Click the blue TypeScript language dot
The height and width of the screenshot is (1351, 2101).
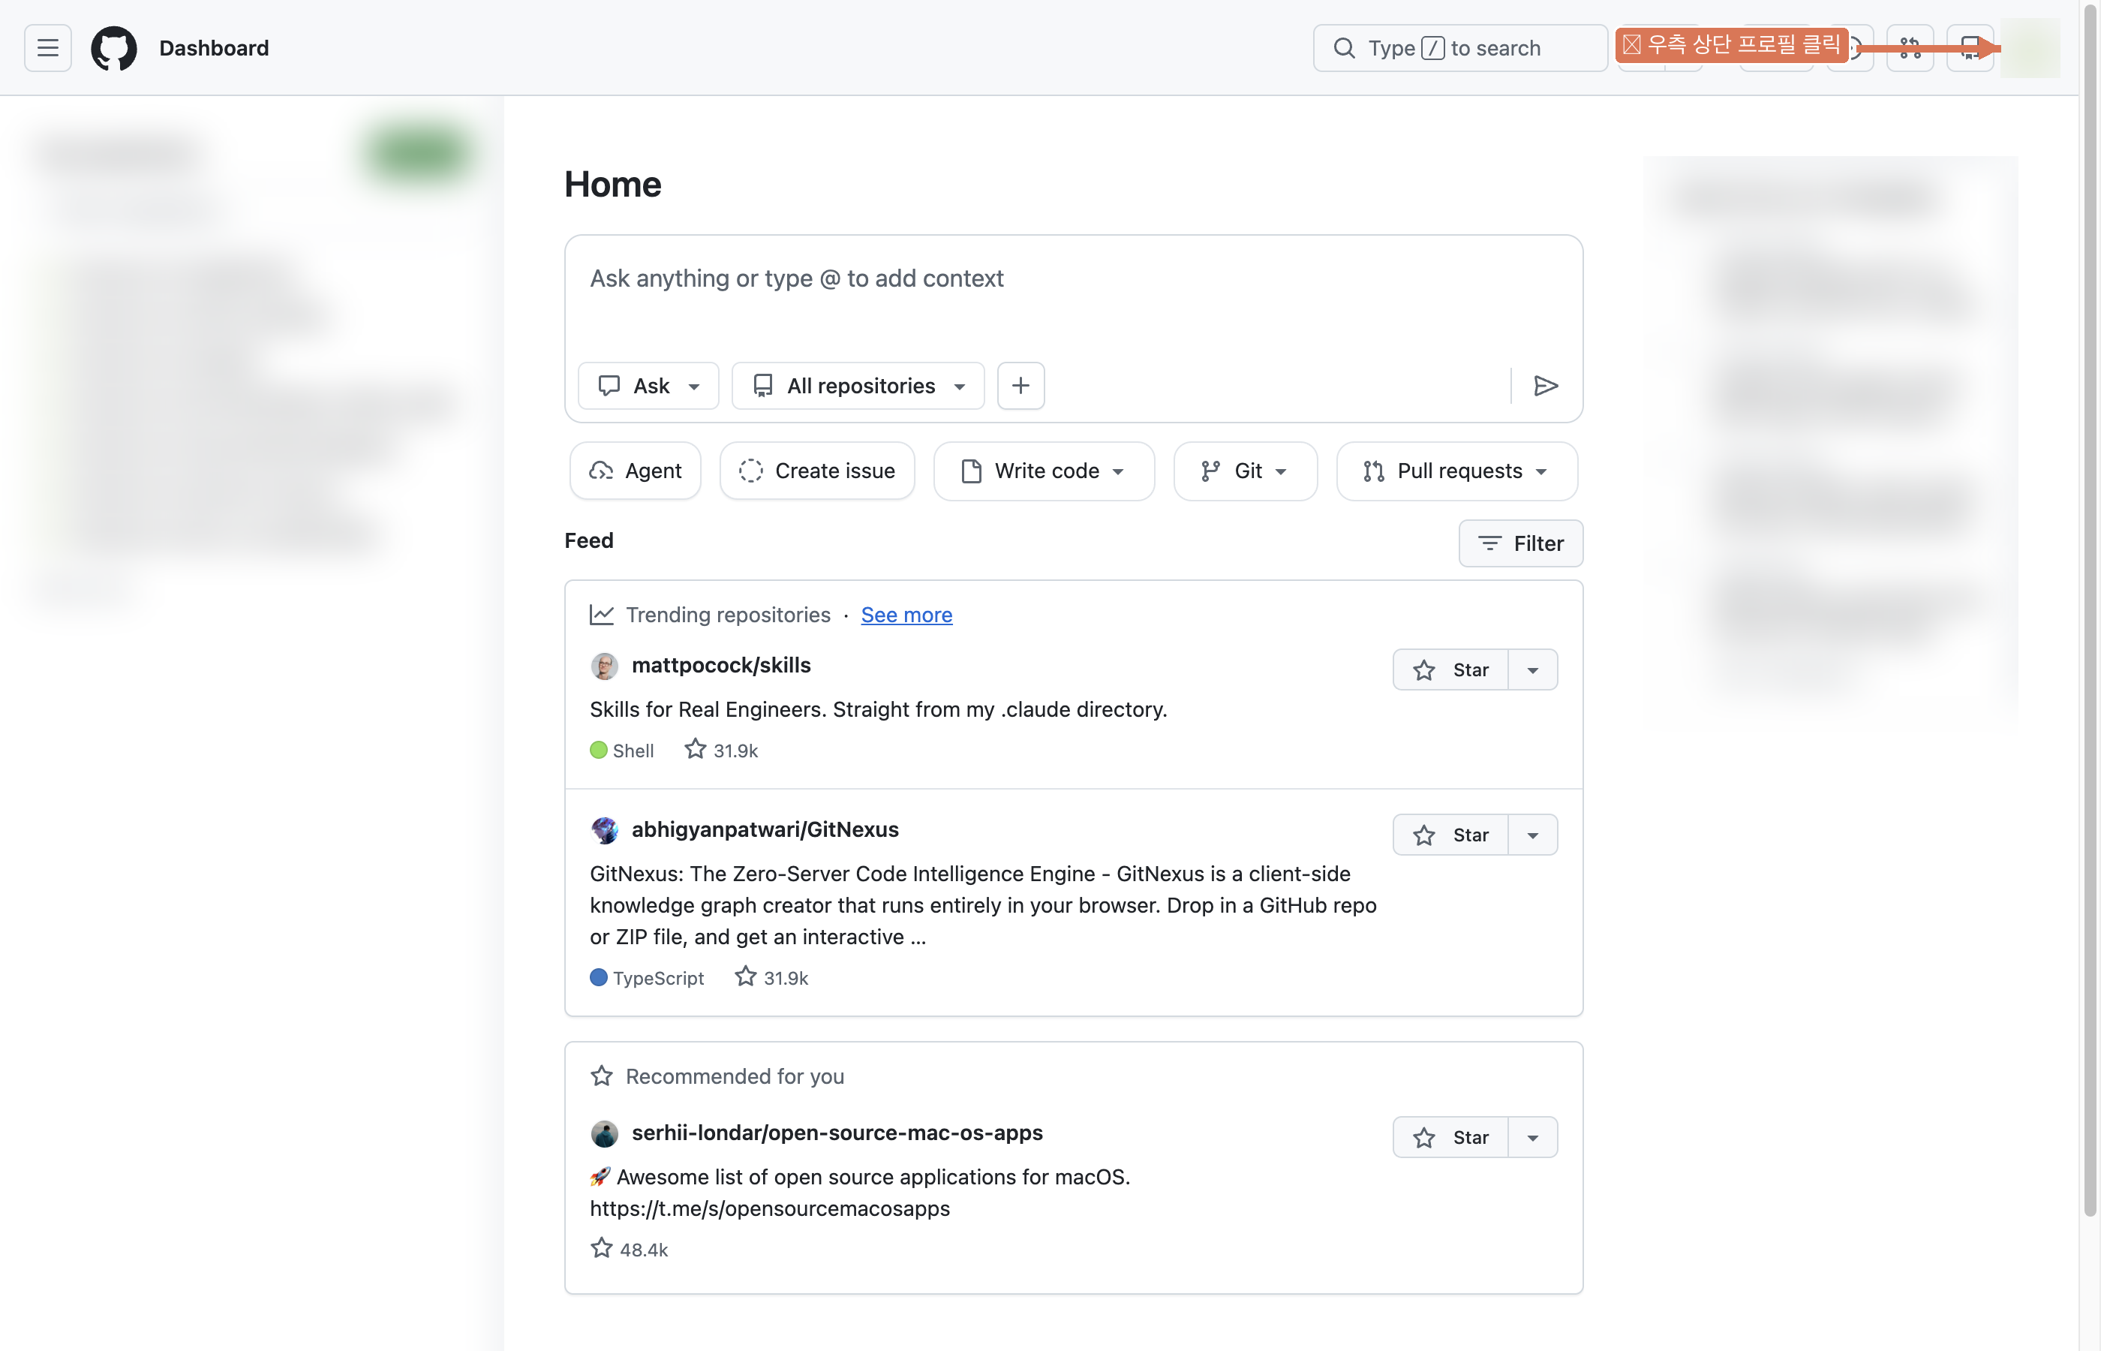point(599,977)
